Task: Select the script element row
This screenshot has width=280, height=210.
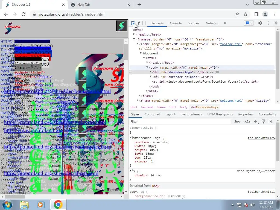Action: pos(205,81)
